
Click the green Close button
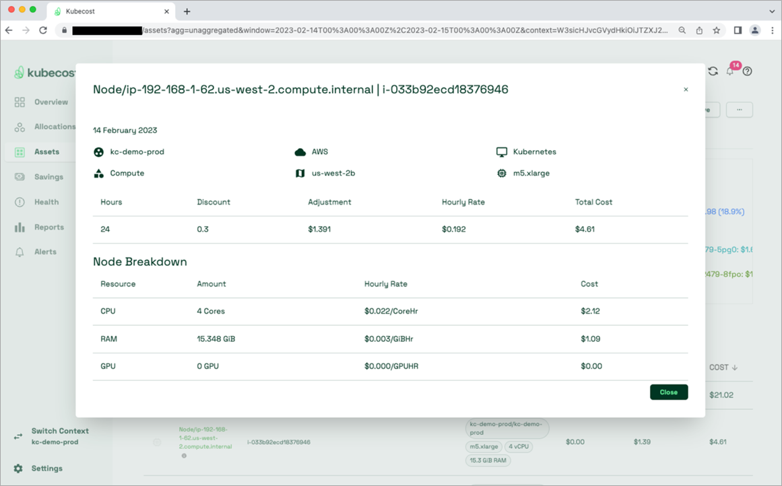coord(669,392)
